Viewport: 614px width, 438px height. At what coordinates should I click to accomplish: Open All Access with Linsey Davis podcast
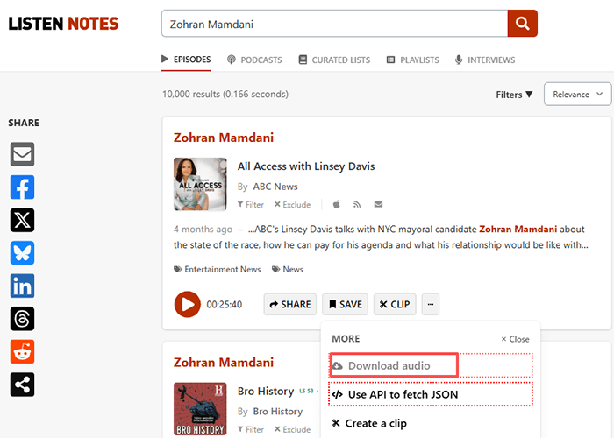tap(306, 166)
